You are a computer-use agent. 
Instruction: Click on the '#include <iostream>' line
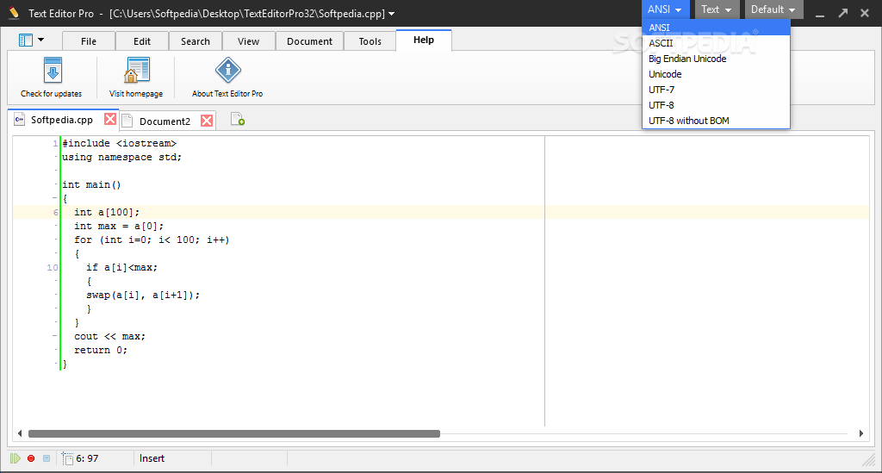point(119,143)
